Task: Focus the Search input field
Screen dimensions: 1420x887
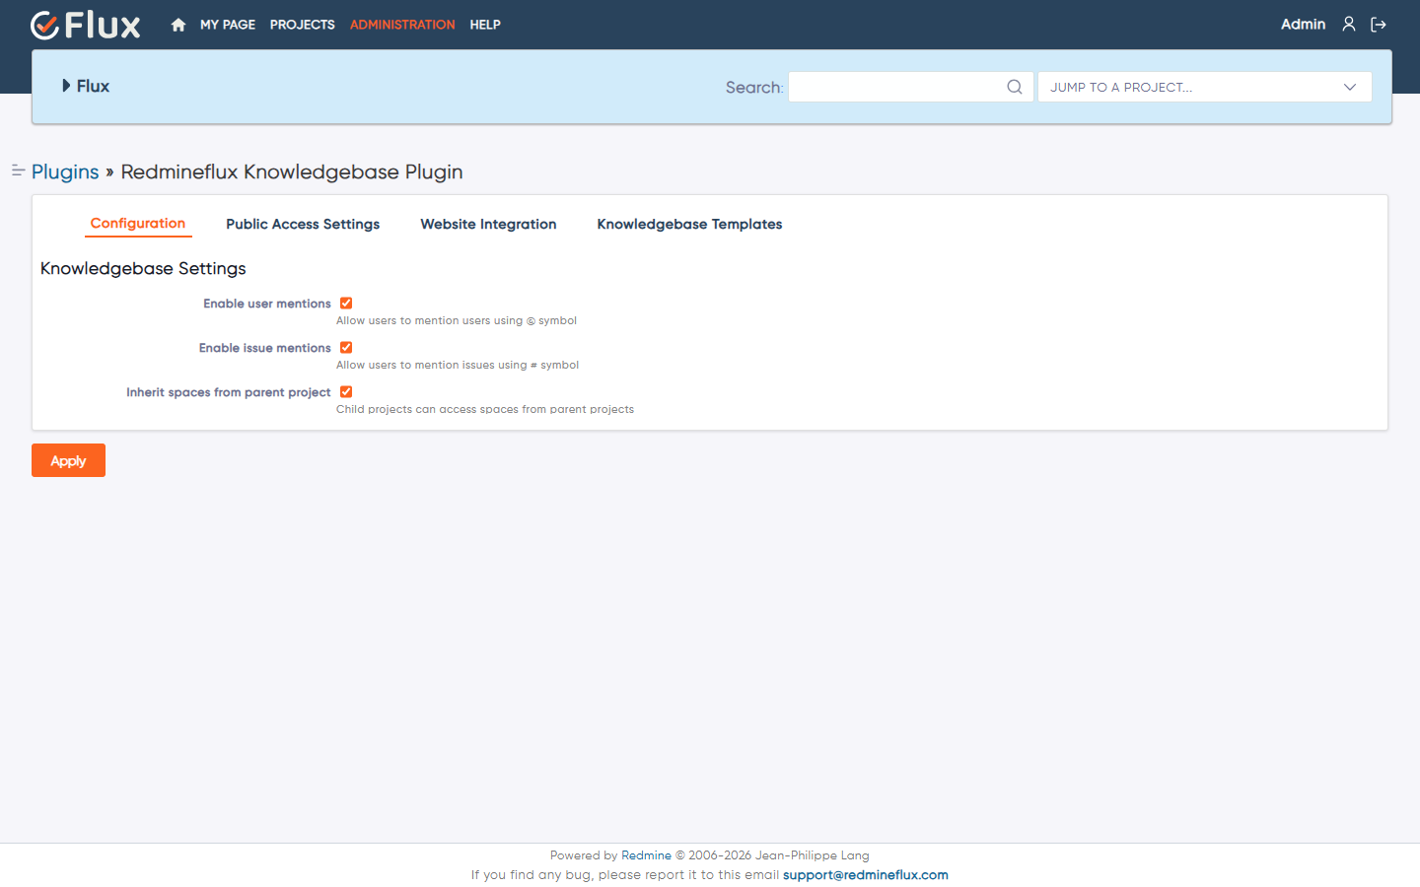Action: (911, 87)
